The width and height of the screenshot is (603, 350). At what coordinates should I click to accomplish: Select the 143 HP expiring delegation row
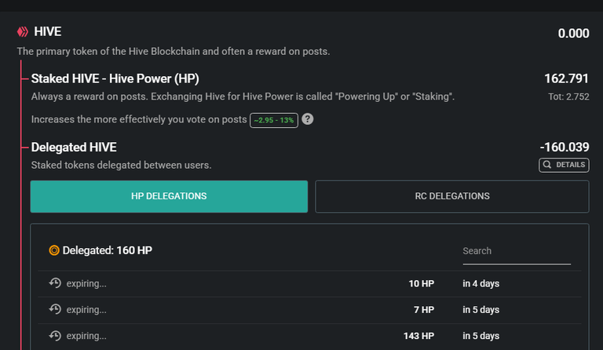point(309,336)
